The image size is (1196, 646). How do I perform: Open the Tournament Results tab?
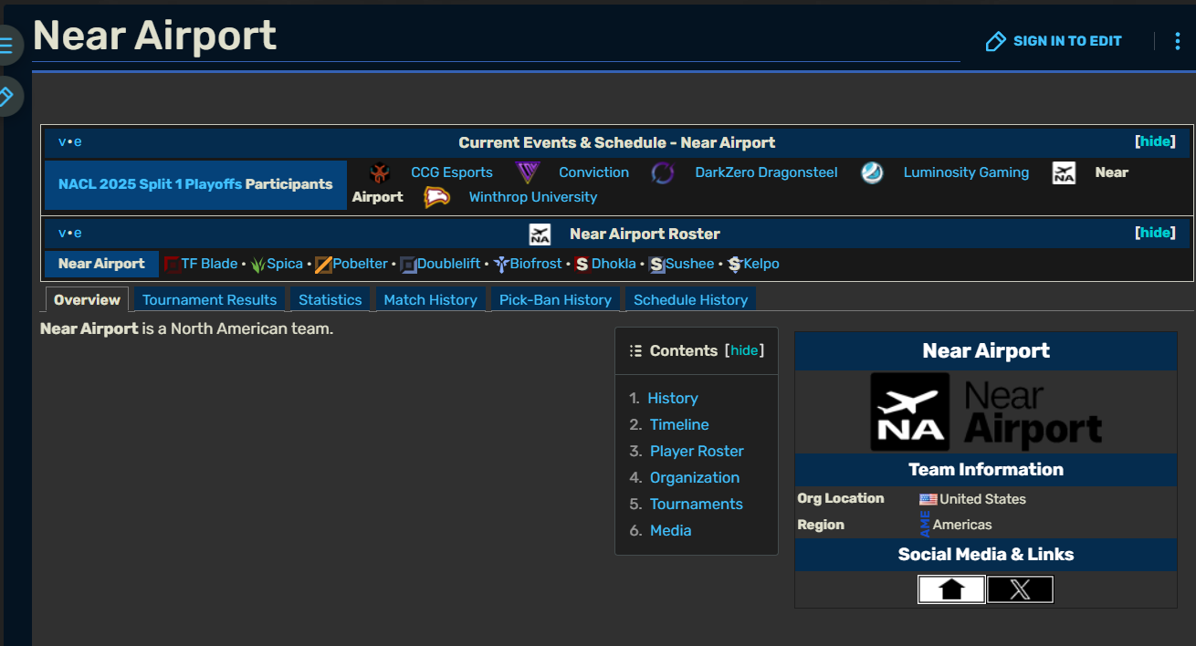click(209, 299)
